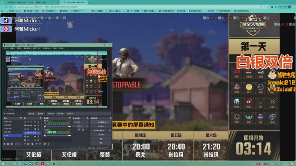
Task: Pop out the Sources dock
Action: pos(41,118)
